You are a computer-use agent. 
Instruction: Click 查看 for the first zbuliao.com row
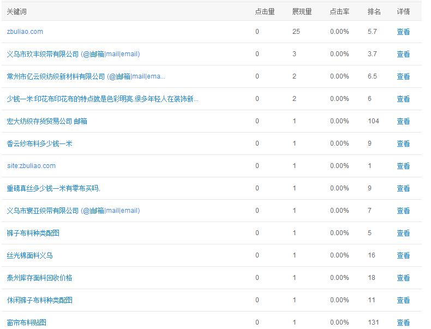pyautogui.click(x=403, y=32)
